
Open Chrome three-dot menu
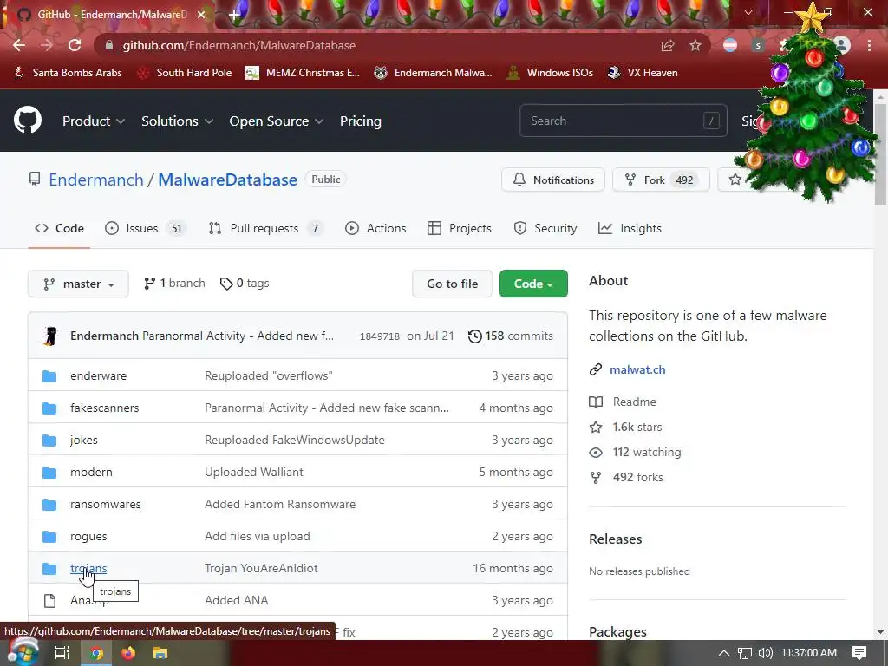(869, 45)
